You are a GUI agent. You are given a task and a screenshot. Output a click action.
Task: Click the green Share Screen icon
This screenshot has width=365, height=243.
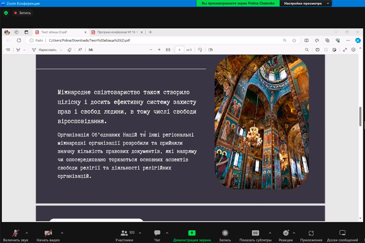192,233
